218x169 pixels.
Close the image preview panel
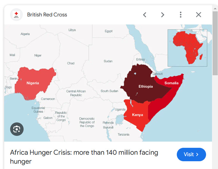coord(199,15)
